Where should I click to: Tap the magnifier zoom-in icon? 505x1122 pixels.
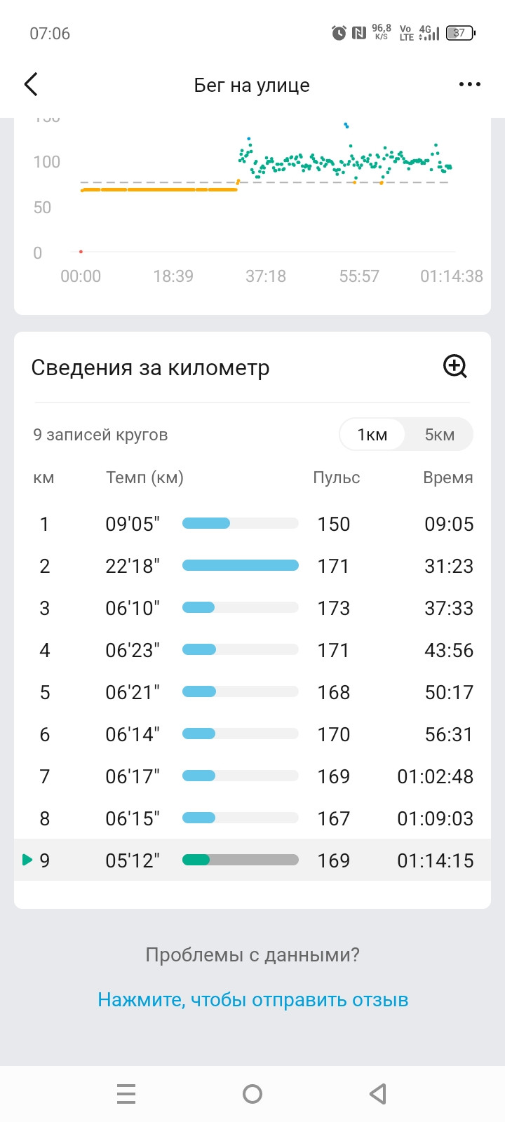[455, 366]
